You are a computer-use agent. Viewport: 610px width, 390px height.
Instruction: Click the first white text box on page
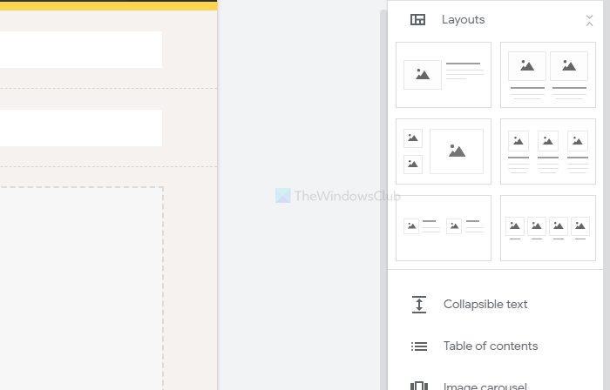tap(80, 50)
